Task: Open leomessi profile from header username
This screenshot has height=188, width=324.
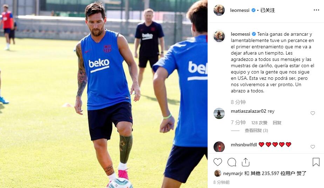Action: point(240,10)
